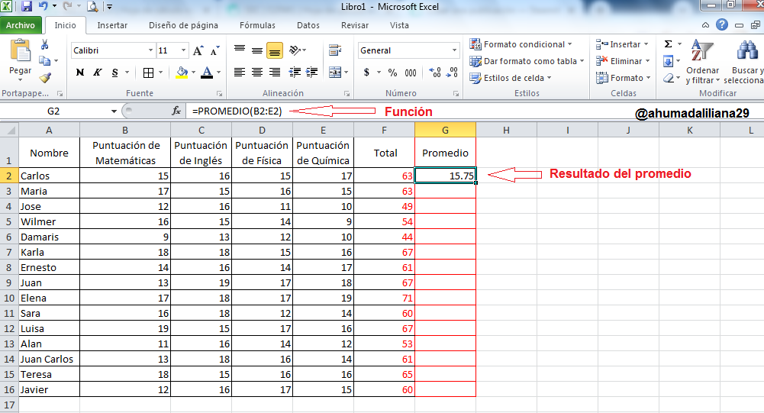Toggle the bottom align button
Viewport: 764px width, 413px height.
[275, 50]
